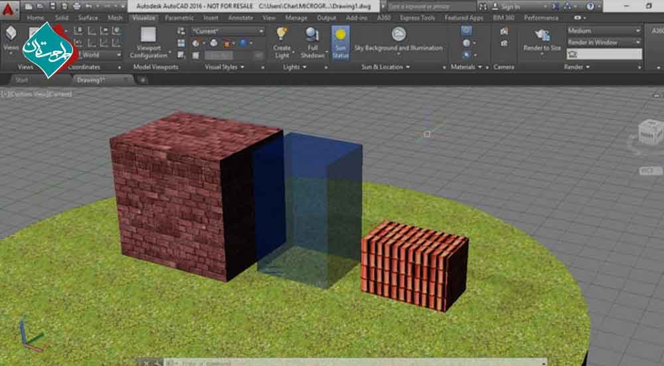
Task: Open the WCS dropdown below the ViewCube
Action: tap(651, 171)
